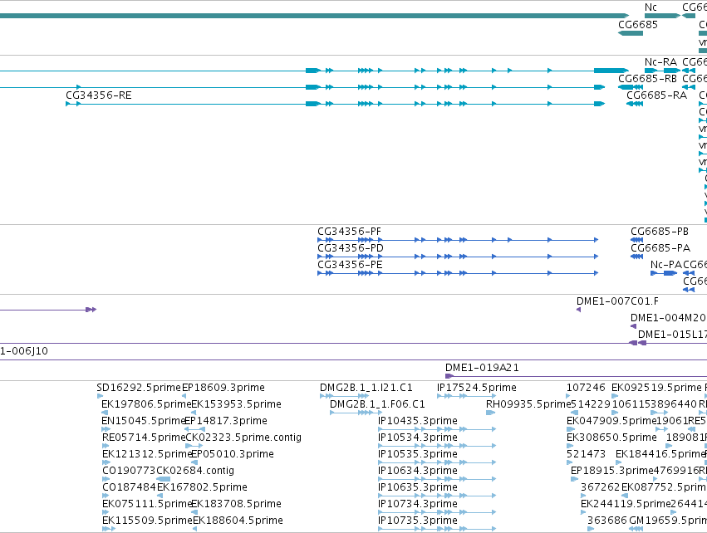Screen dimensions: 707x533
Task: Select the CG6685 gene label
Action: tap(637, 24)
